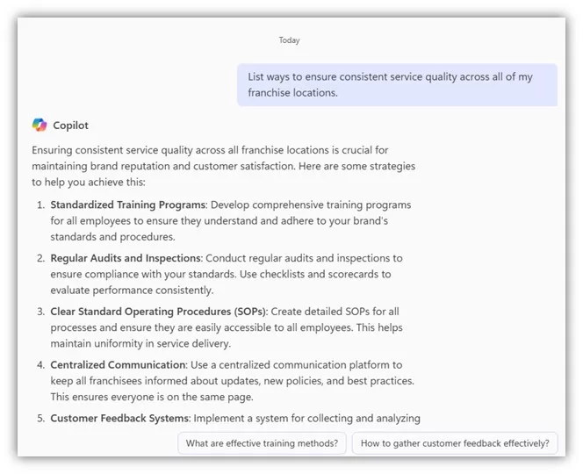Click 'Clear Standard Operating Procedures (SOPs)' heading

tap(159, 312)
